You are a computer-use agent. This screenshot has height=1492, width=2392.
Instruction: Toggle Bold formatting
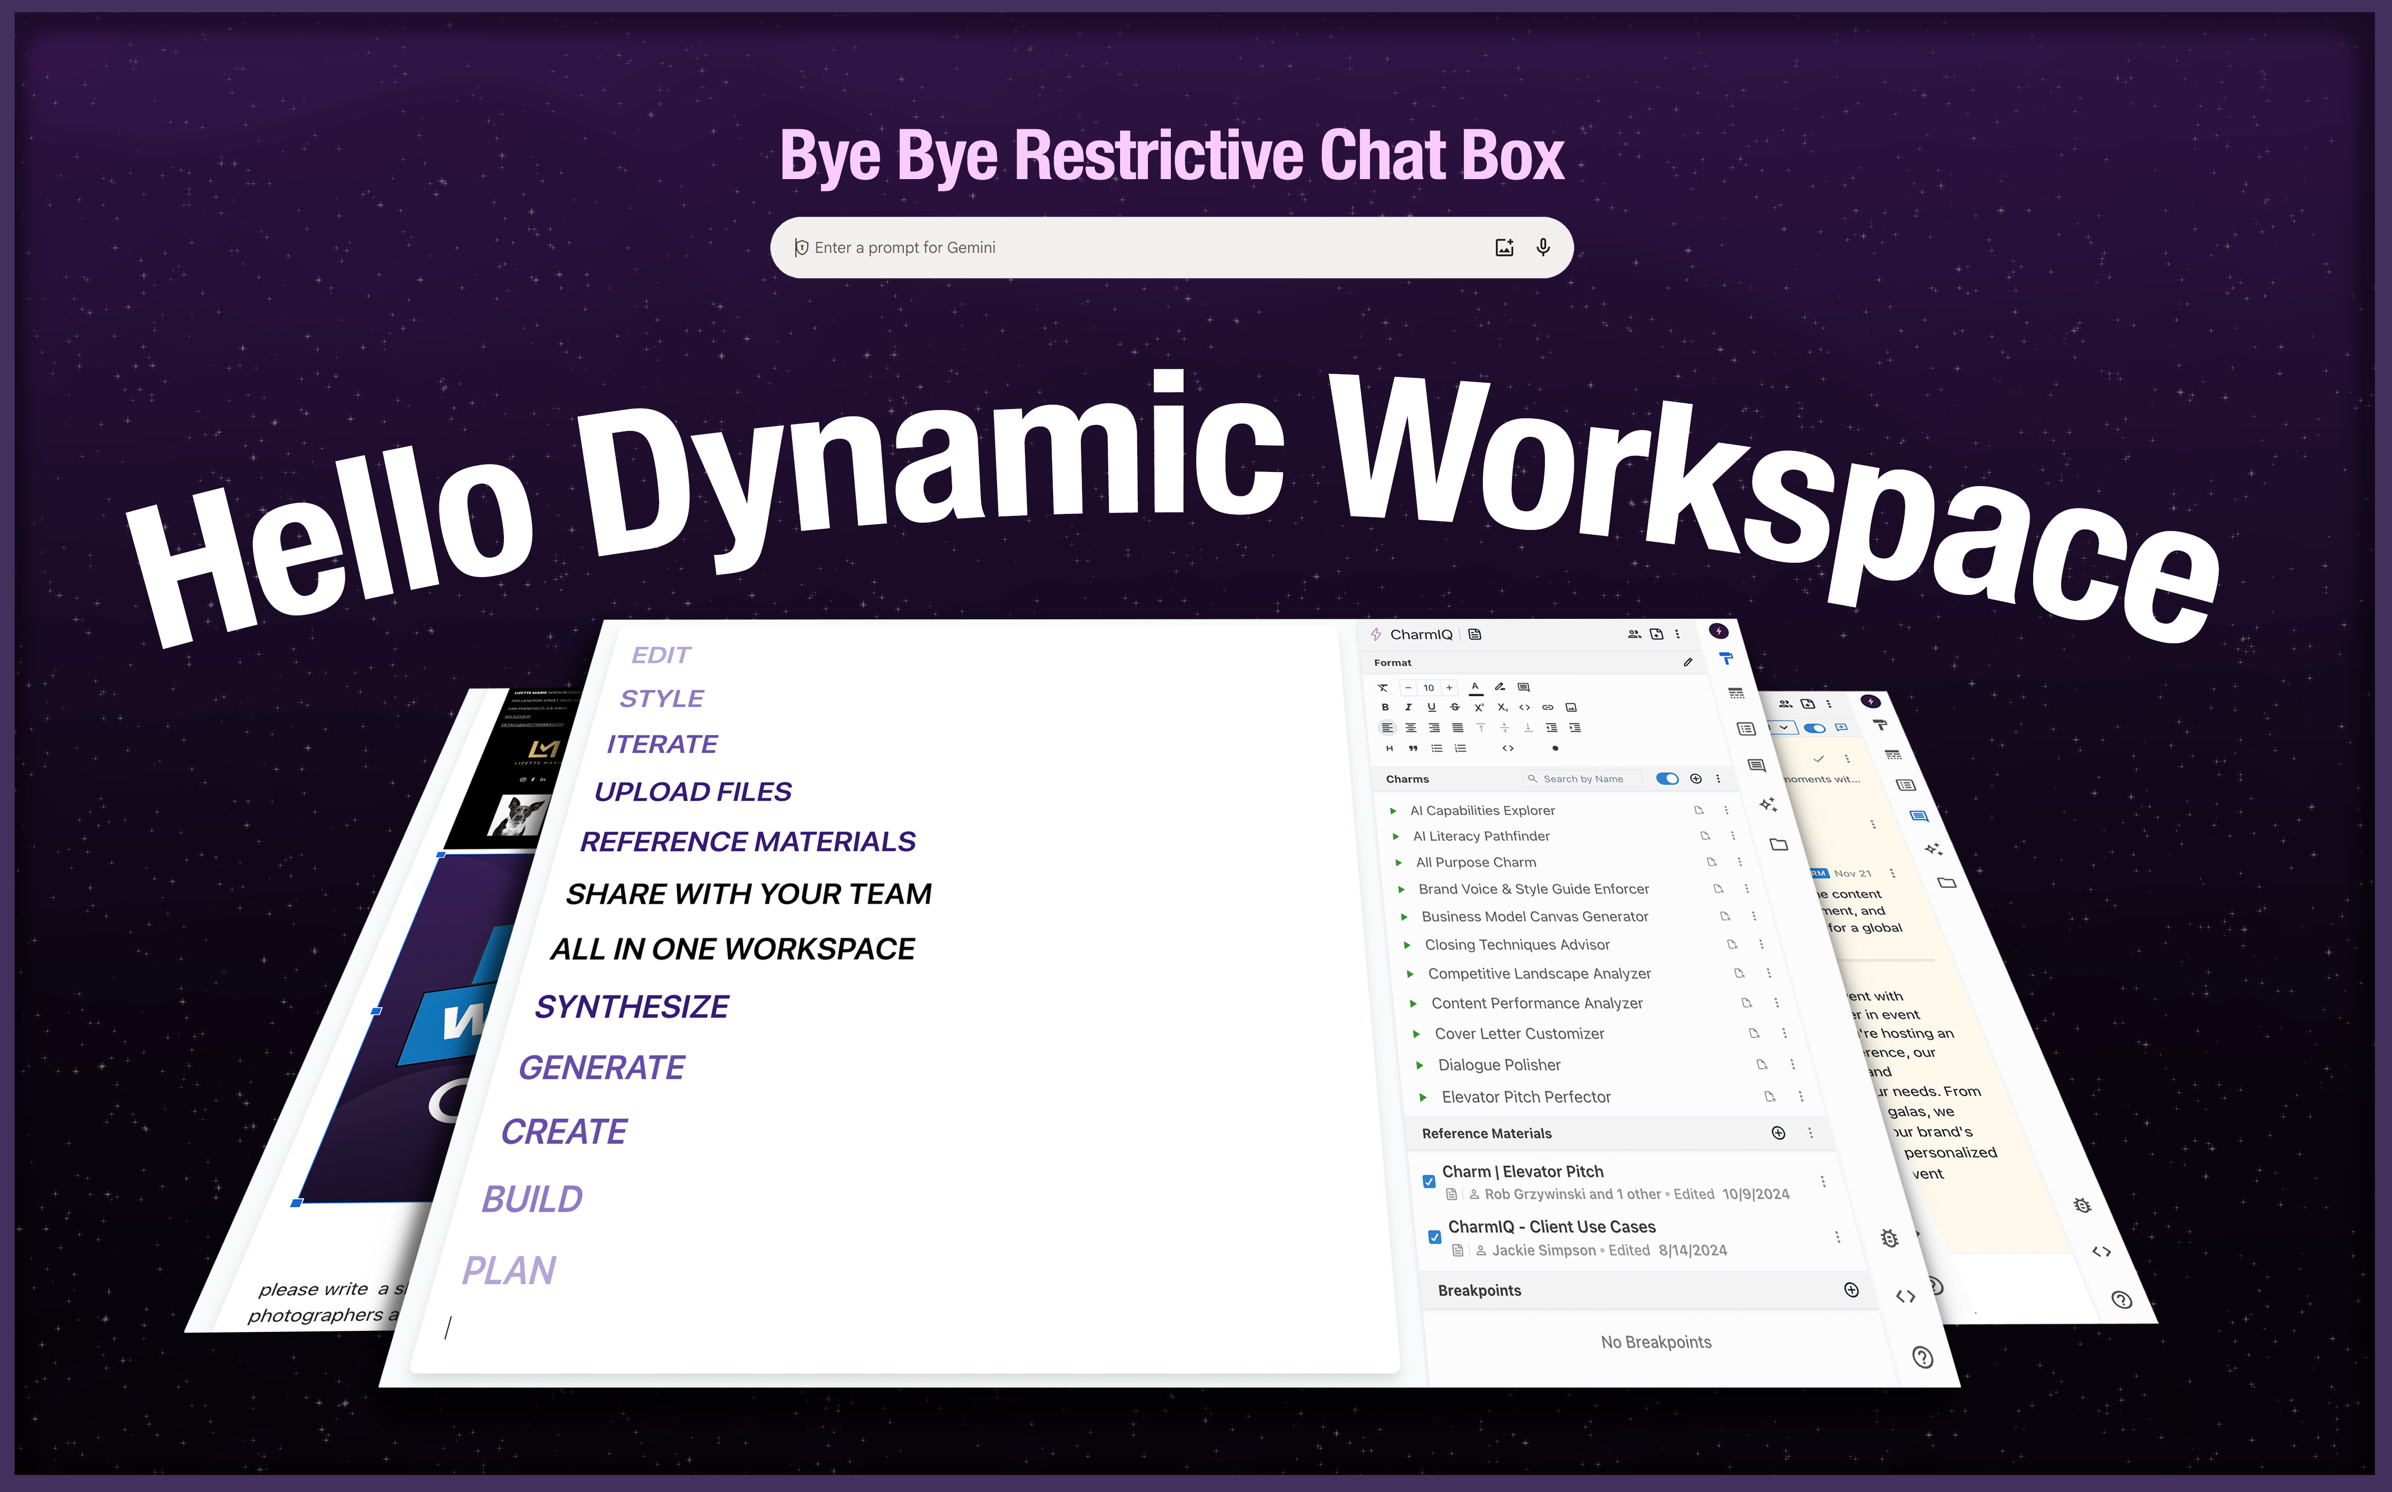tap(1385, 708)
